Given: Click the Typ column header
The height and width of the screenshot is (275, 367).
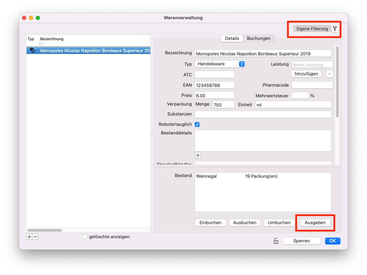Looking at the screenshot, I should [31, 39].
